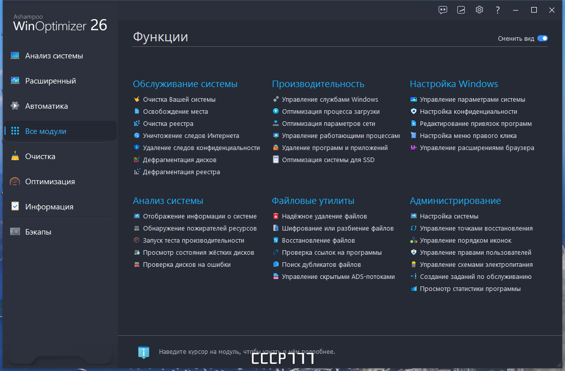Toggle the 'Сменить вид' switch
This screenshot has height=371, width=565.
tap(542, 39)
